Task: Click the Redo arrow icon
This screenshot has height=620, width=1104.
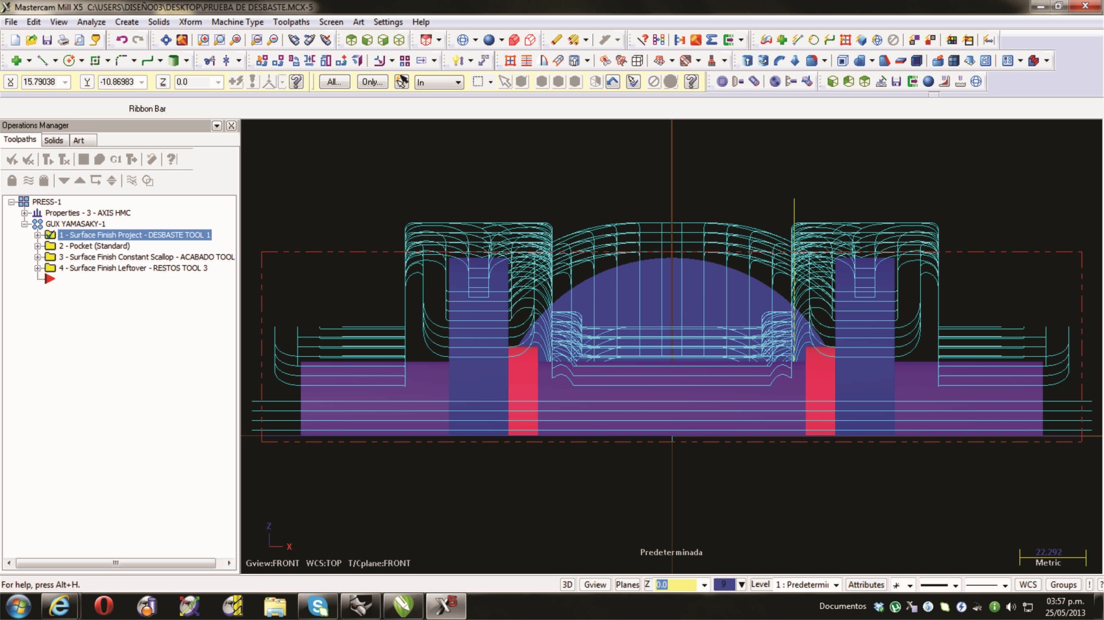Action: [138, 40]
